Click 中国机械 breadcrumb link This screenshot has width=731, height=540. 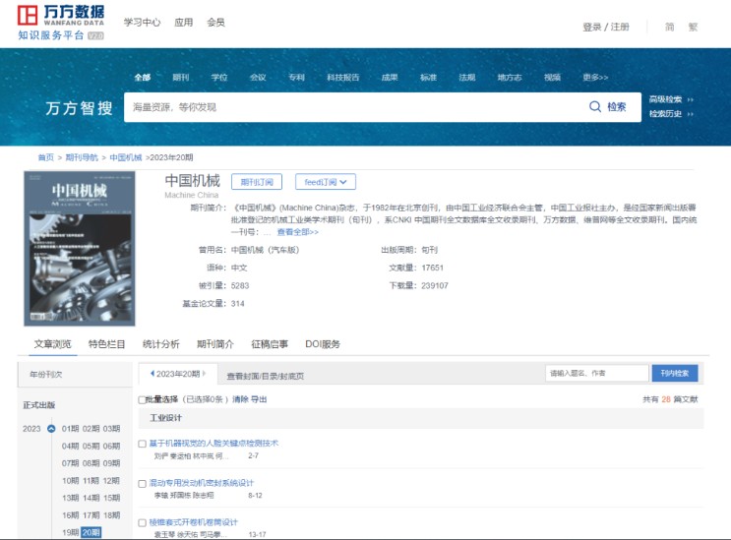pos(125,157)
